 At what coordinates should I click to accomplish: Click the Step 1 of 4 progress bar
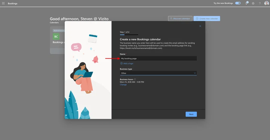[129, 35]
